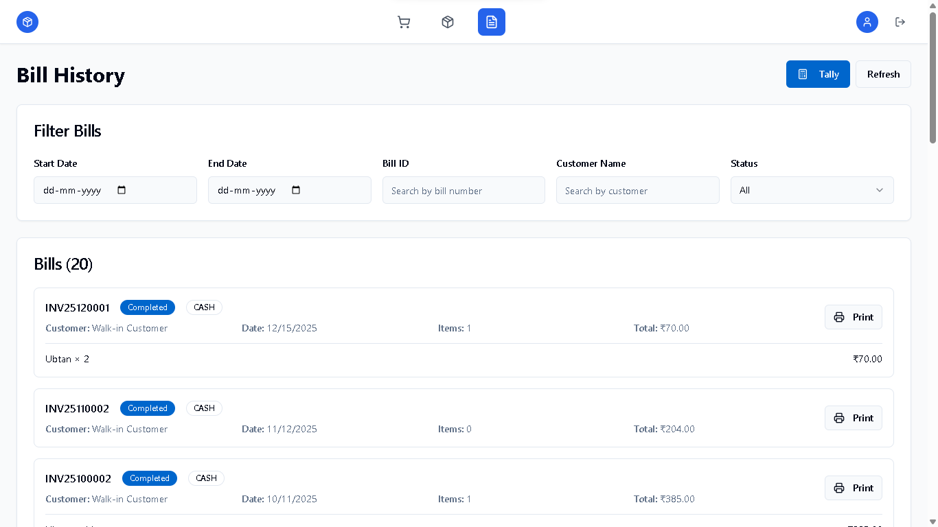Image resolution: width=938 pixels, height=527 pixels.
Task: Select the Completed badge on INV25100002
Action: pyautogui.click(x=150, y=478)
